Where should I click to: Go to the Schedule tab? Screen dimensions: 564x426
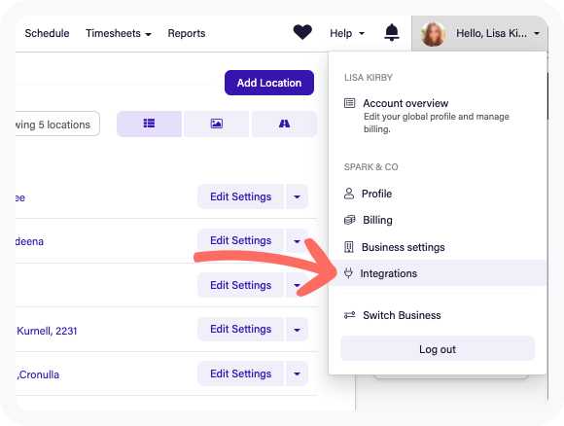tap(47, 33)
